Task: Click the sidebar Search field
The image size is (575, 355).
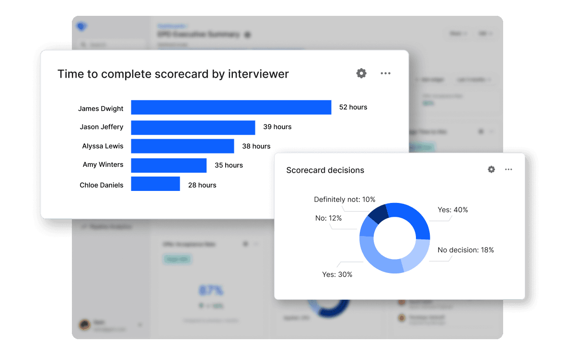Action: [111, 45]
